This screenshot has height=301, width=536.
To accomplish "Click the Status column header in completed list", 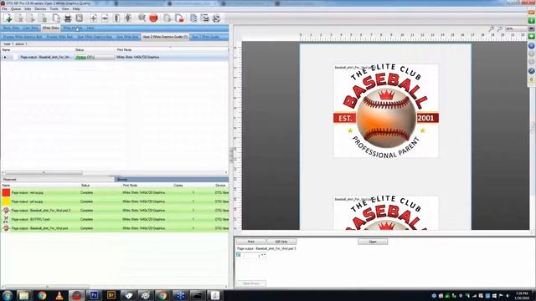I will (x=85, y=186).
